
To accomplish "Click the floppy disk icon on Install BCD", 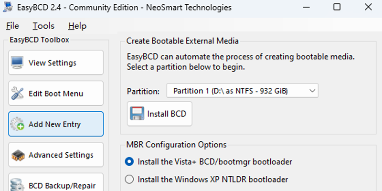I will 137,114.
